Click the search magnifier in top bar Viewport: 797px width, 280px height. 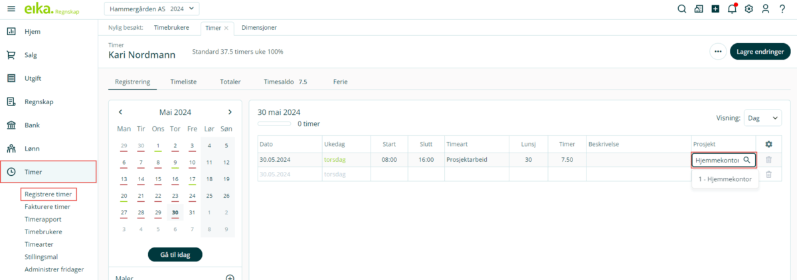pyautogui.click(x=681, y=9)
